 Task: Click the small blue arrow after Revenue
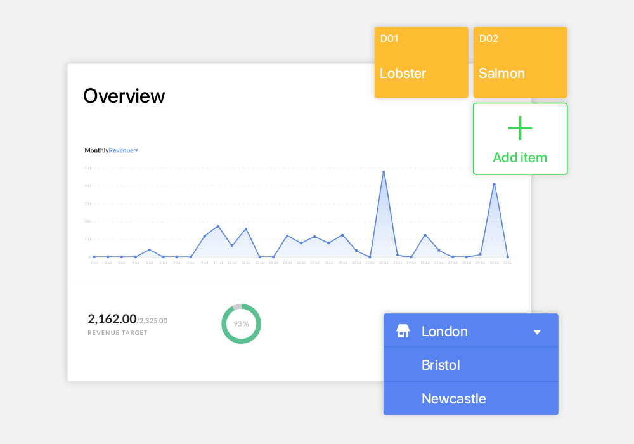136,150
